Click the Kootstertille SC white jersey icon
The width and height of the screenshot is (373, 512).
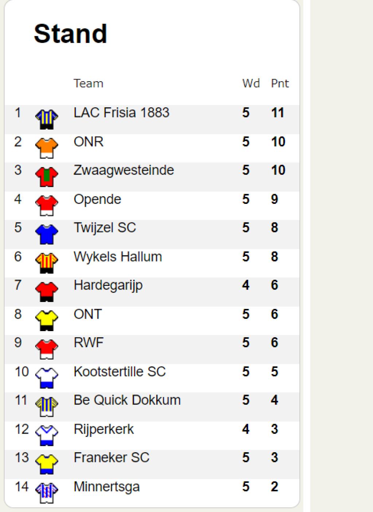click(x=47, y=378)
